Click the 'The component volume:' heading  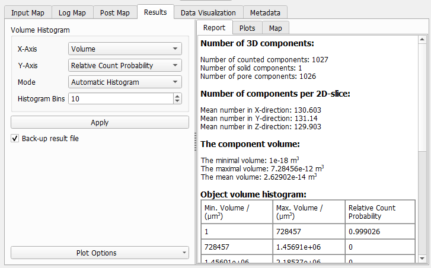250,144
